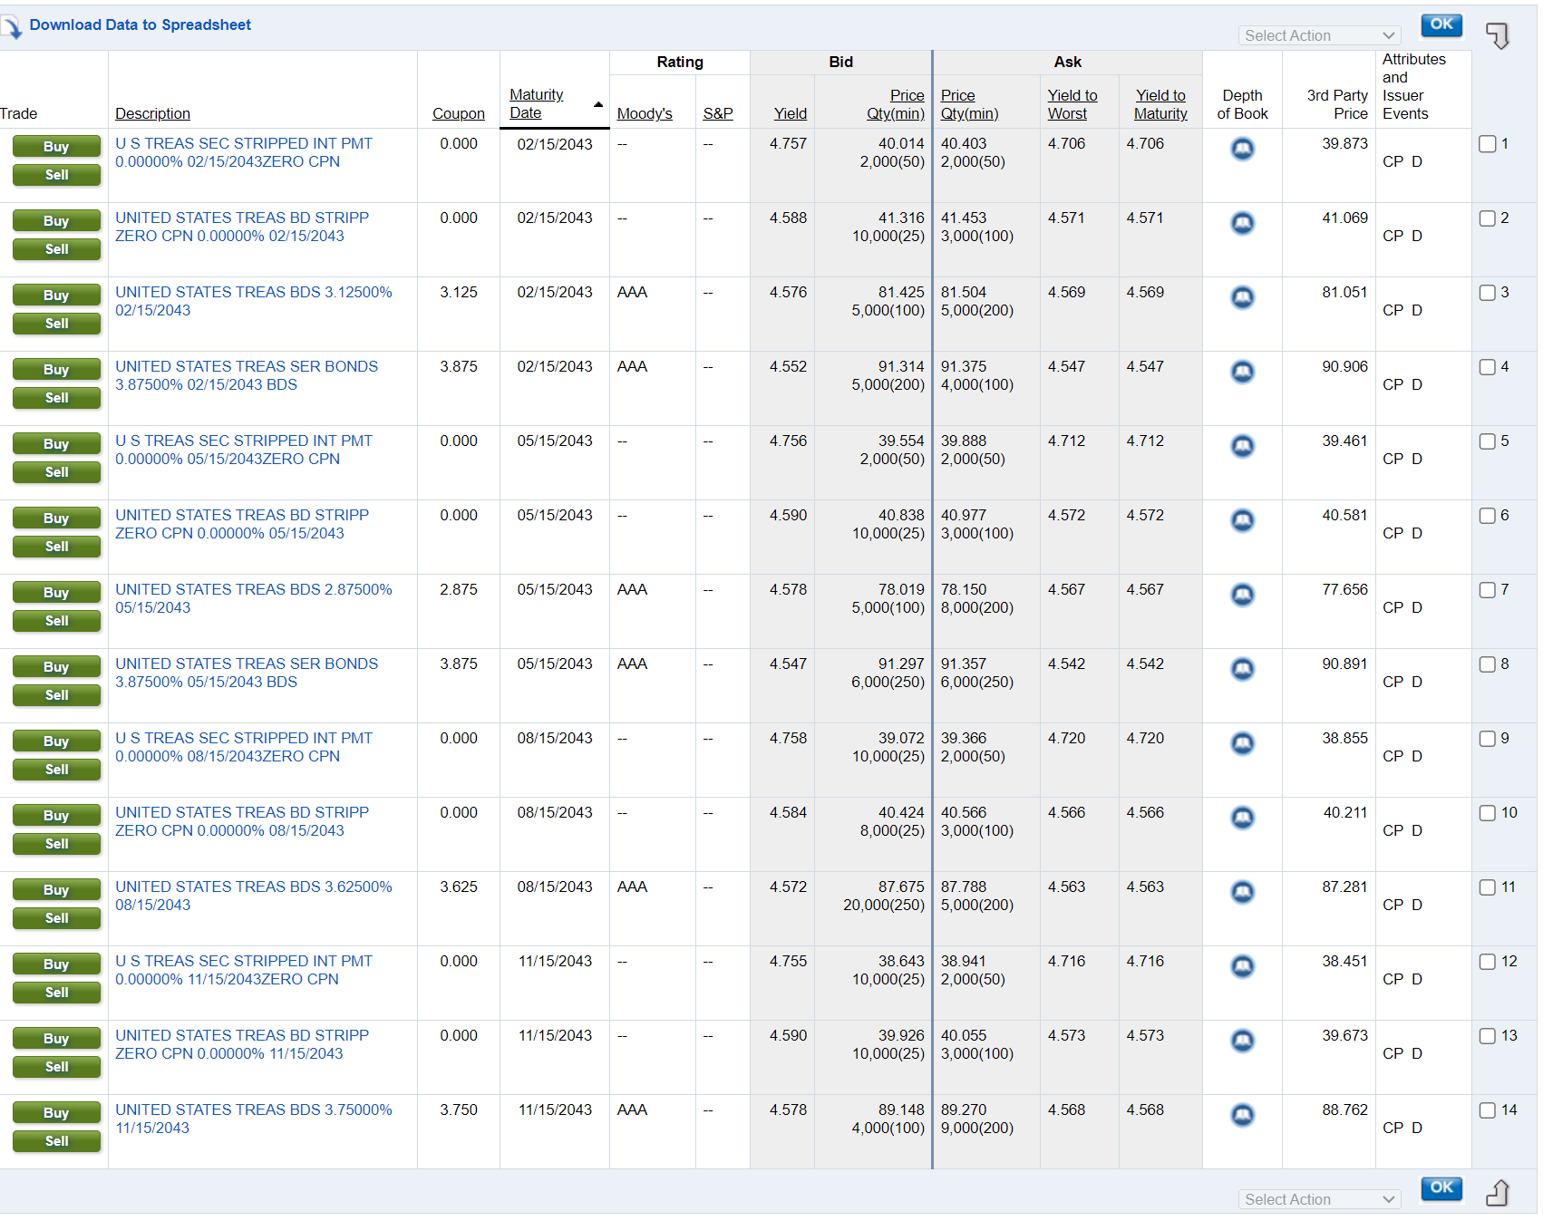Check the checkbox for row 9
This screenshot has height=1221, width=1543.
[x=1488, y=739]
